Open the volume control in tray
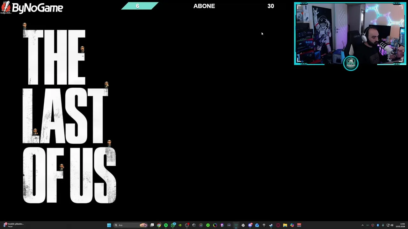Screen dimensions: 408x229 coord(392,225)
